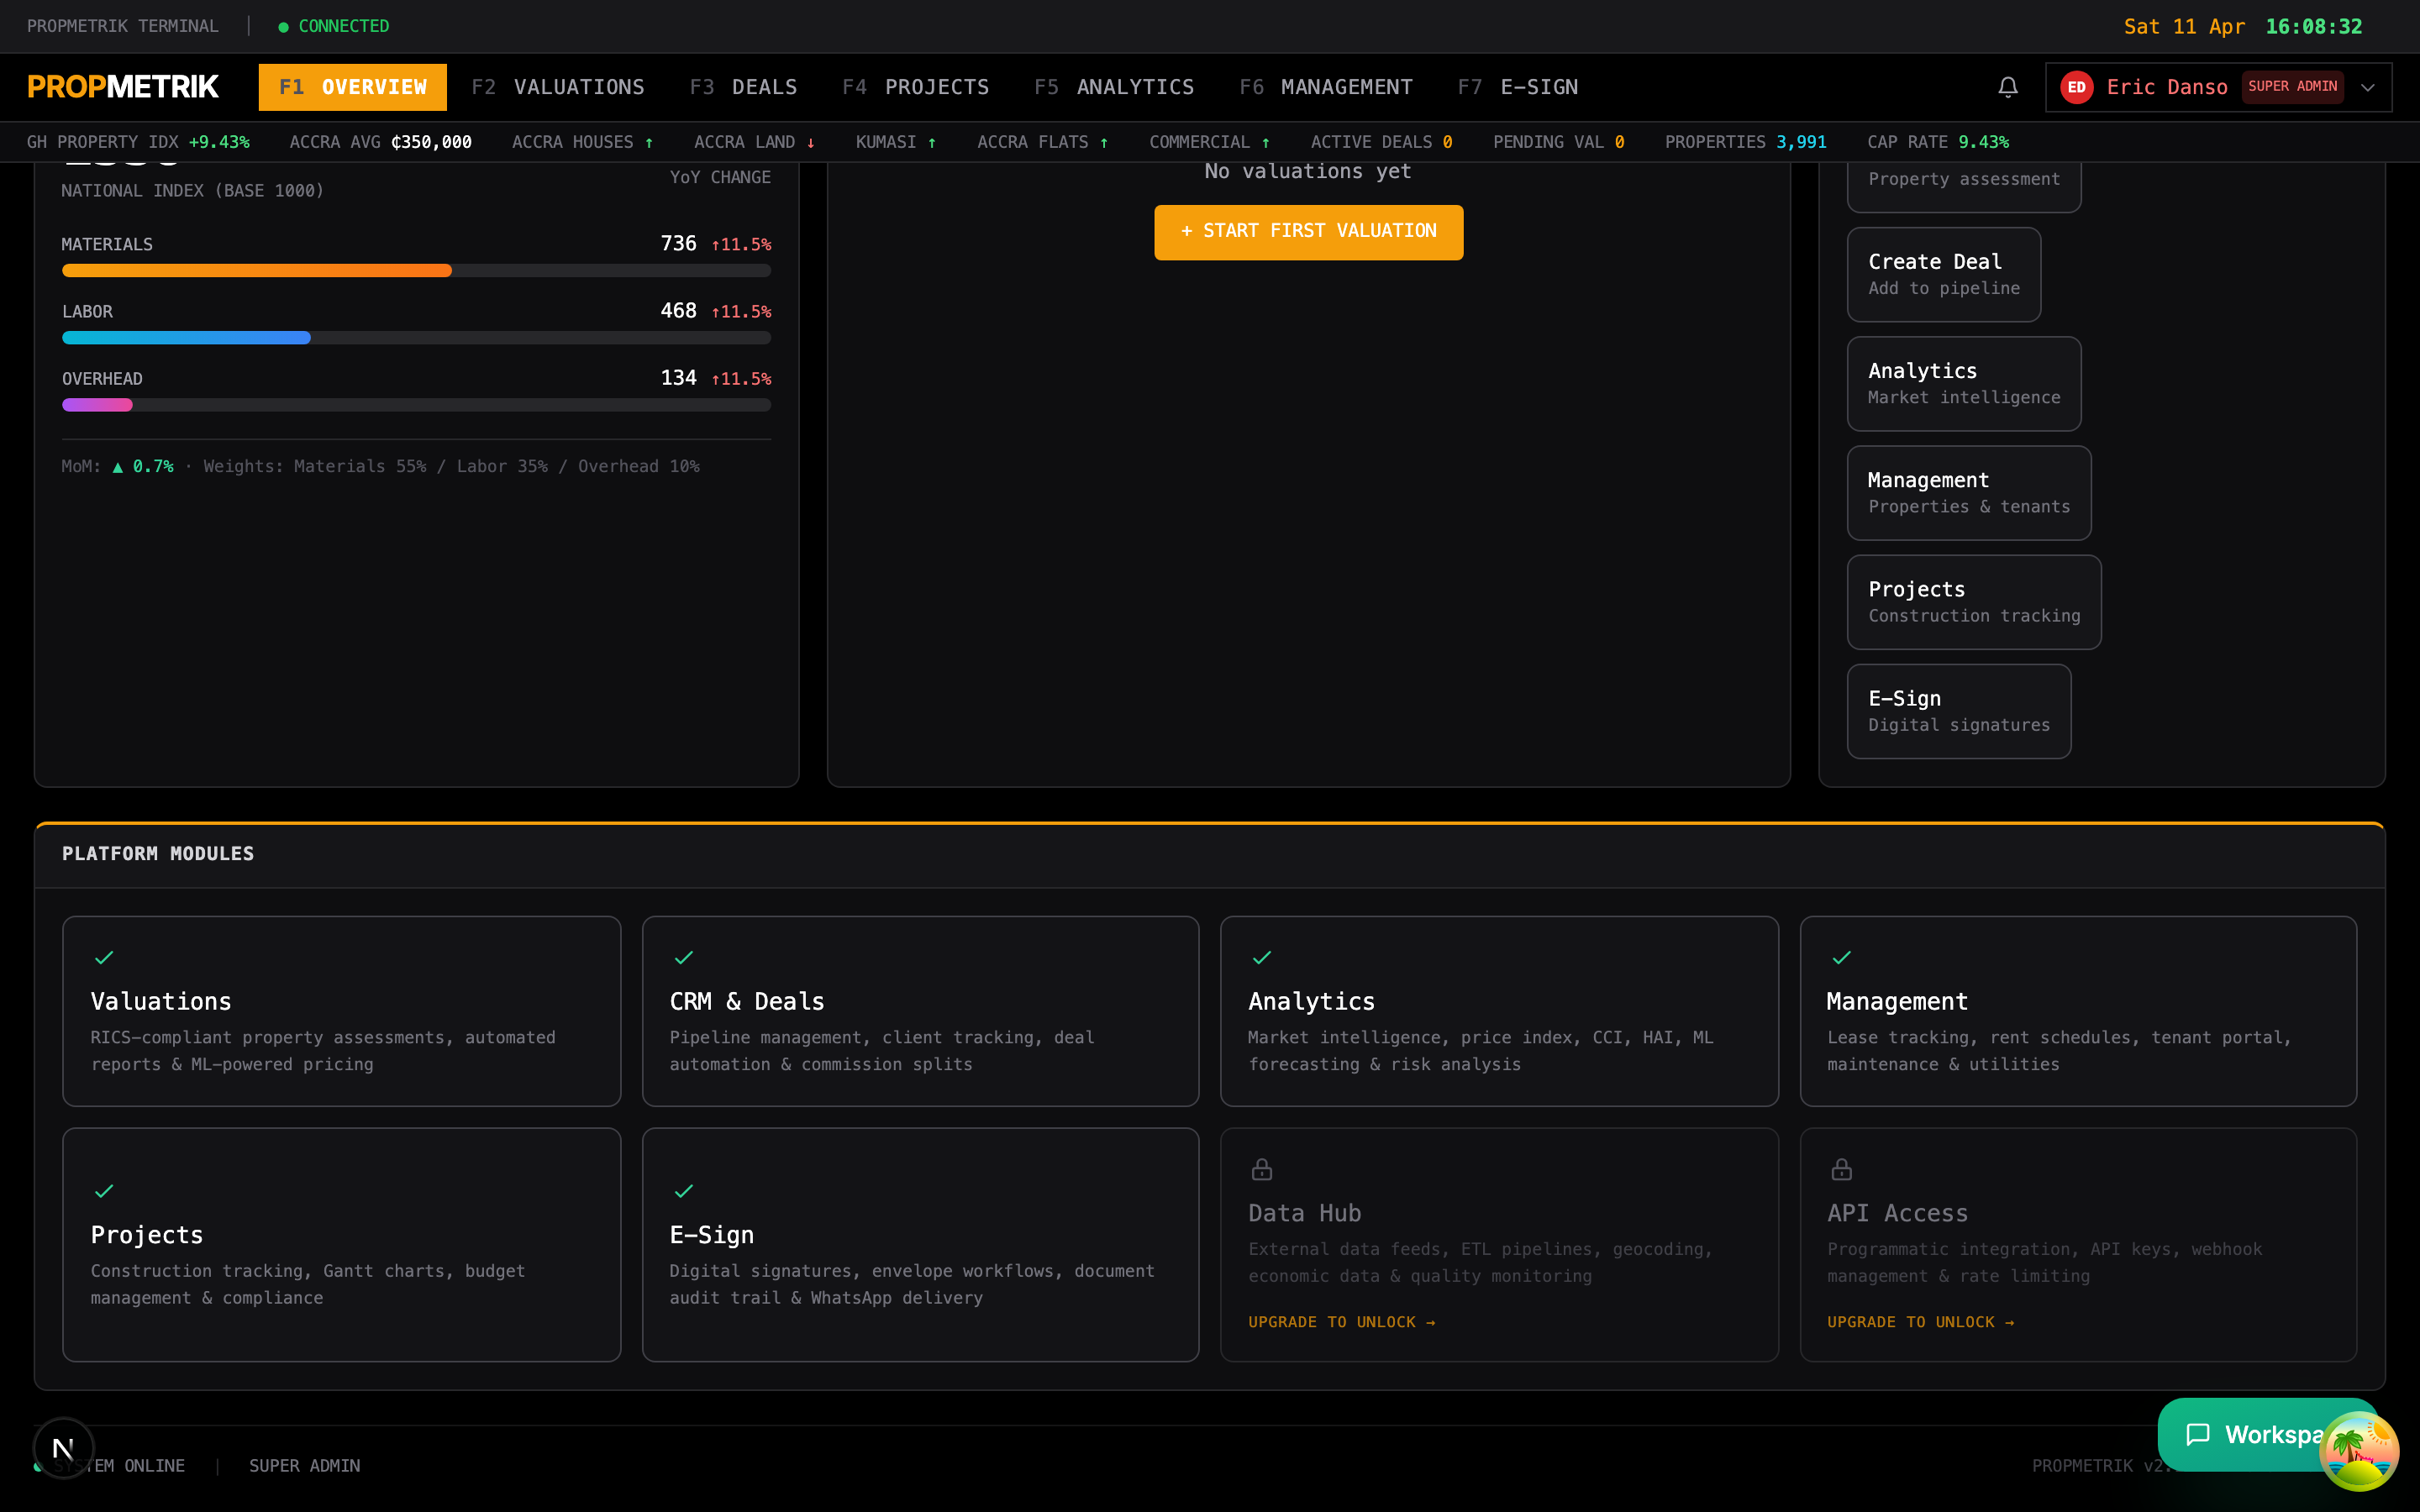Open E-Sign Digital signatures quick action
Screen dimensions: 2420x1512
pos(1958,711)
